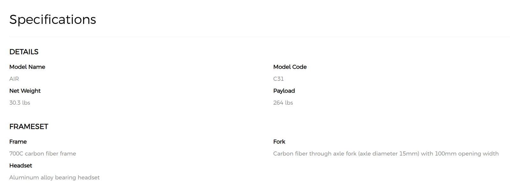Click the divider line under Specifications
510x188 pixels.
[259, 36]
